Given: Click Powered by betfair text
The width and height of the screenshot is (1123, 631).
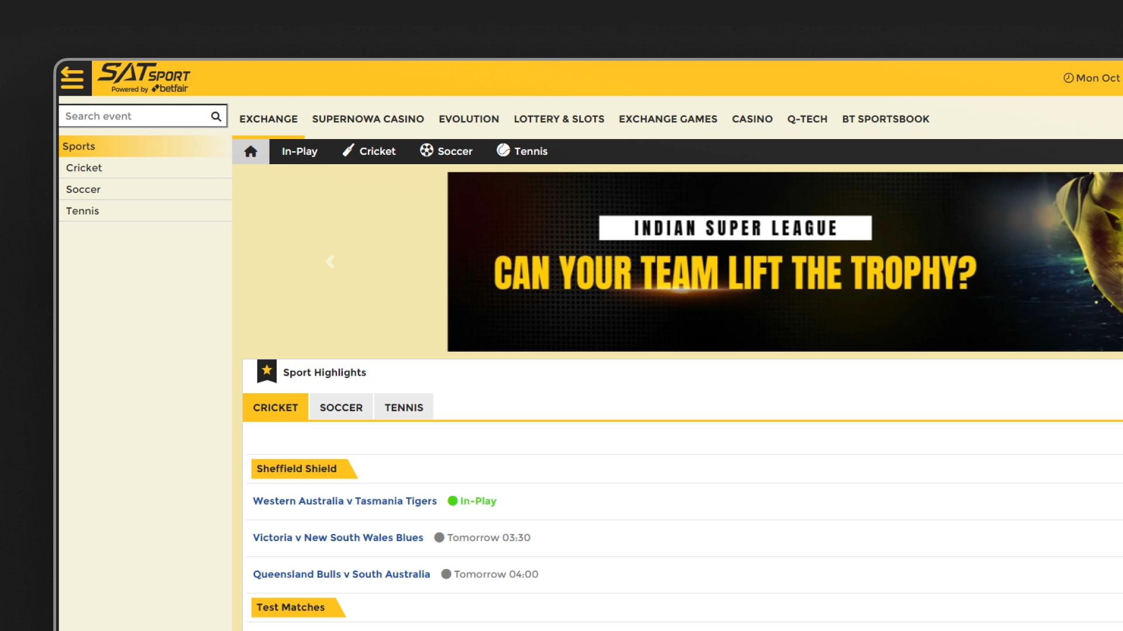Looking at the screenshot, I should tap(150, 89).
